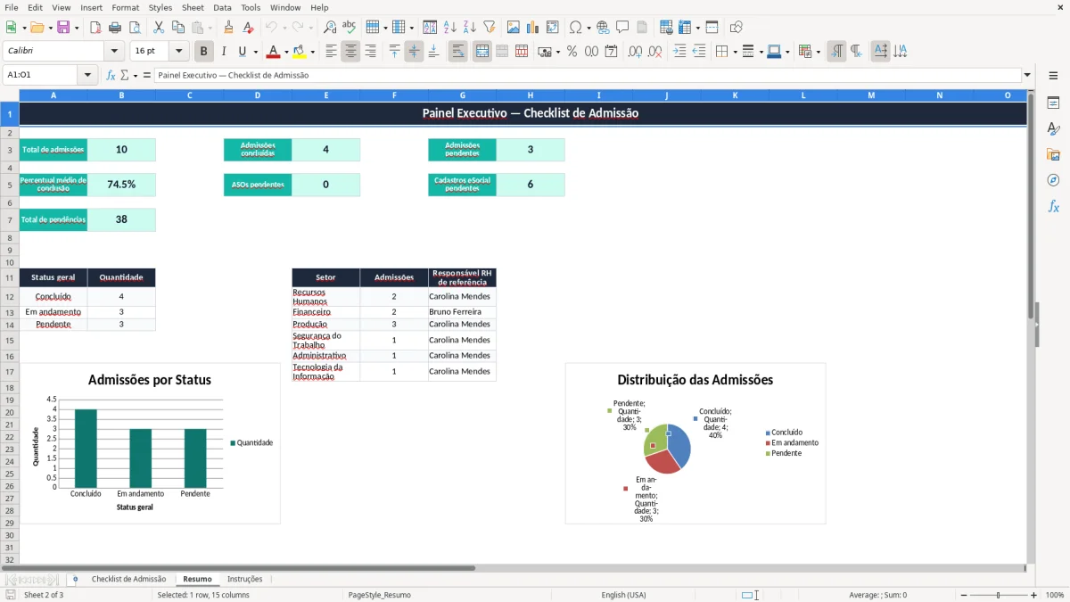Open the Border Style dropdown arrow
This screenshot has height=602, width=1070.
click(x=760, y=52)
